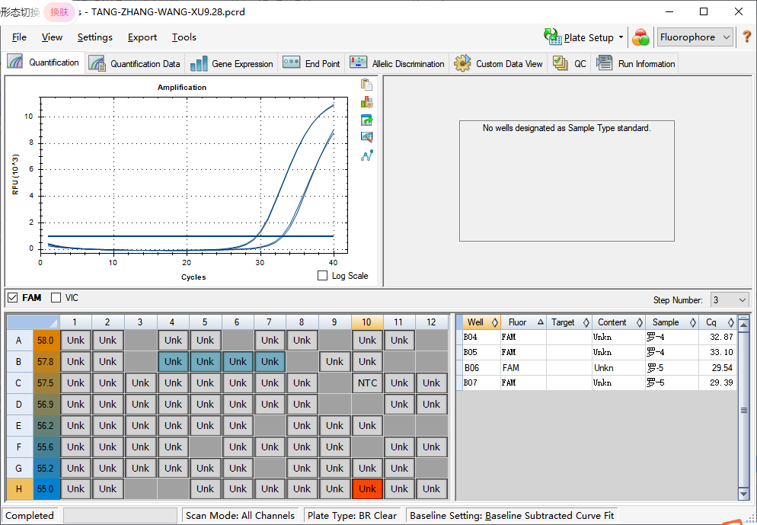The height and width of the screenshot is (525, 757).
Task: Click the results table scroll up arrow
Action: point(743,325)
